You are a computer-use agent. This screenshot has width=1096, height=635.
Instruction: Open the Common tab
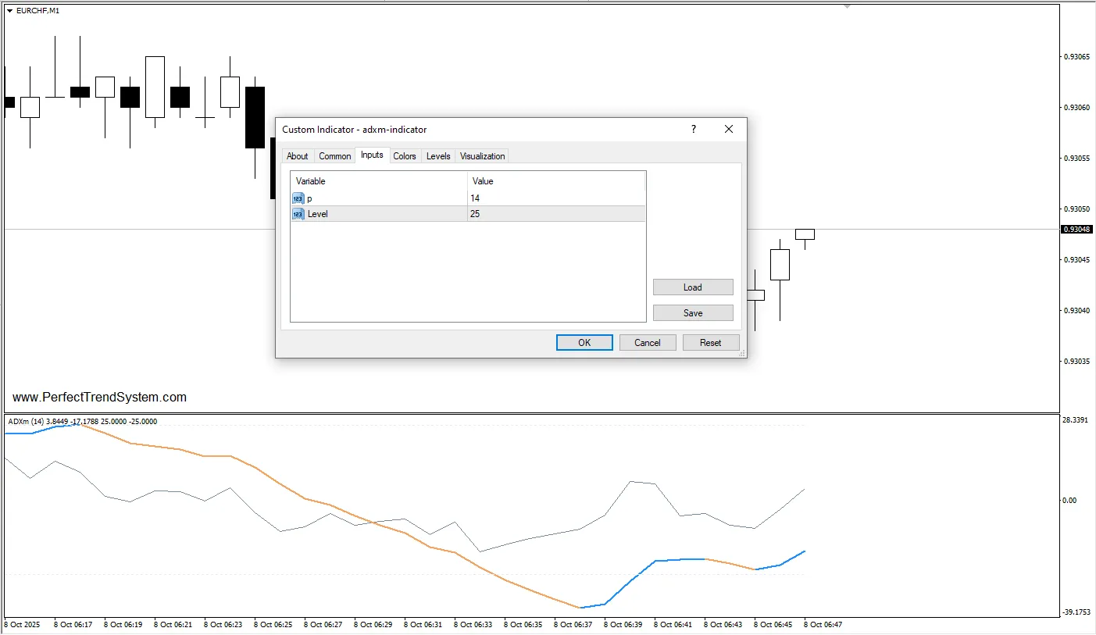(x=334, y=156)
